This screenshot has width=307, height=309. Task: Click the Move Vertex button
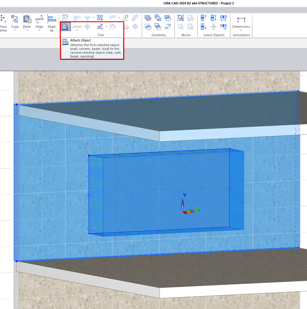coord(3,23)
